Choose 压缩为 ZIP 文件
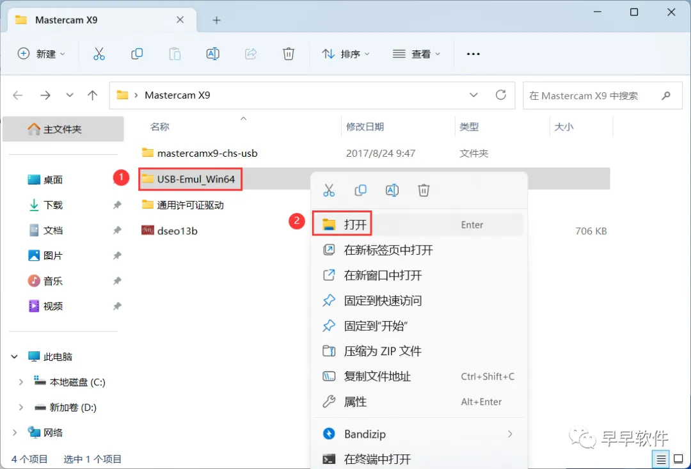Viewport: 691px width, 469px height. pyautogui.click(x=418, y=351)
